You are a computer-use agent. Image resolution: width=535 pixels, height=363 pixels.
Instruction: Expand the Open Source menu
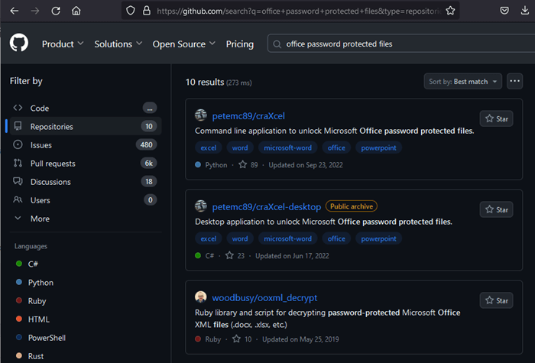pos(184,44)
